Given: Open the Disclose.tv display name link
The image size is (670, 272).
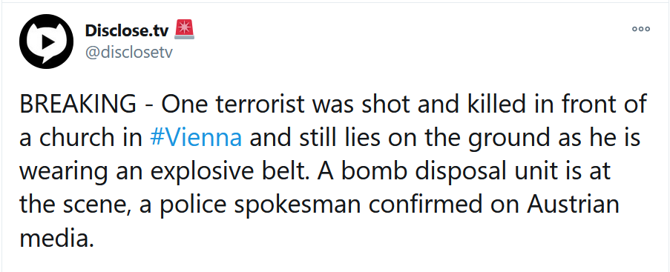Looking at the screenshot, I should coord(127,30).
